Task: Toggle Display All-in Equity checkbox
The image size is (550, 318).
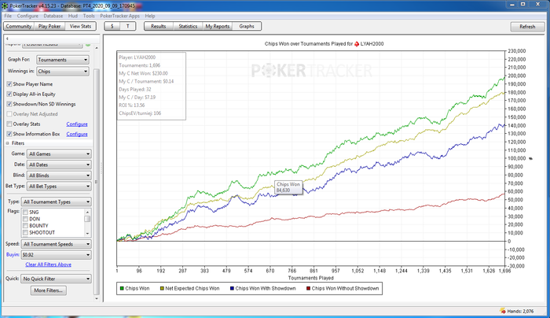Action: 9,94
